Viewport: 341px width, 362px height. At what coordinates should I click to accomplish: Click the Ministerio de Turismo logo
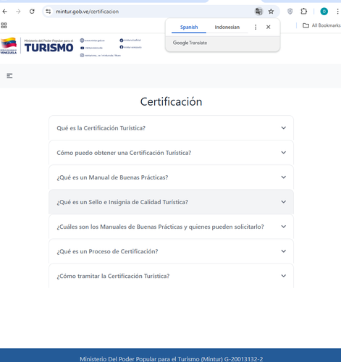[x=37, y=46]
